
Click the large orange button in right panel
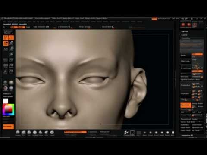click(x=186, y=105)
